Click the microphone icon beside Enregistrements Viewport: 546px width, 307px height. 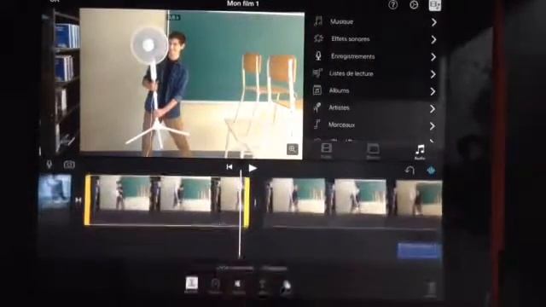318,55
